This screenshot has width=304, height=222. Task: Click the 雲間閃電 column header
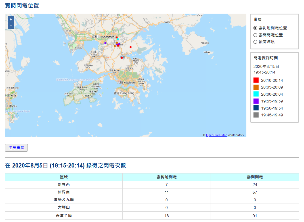[x=255, y=177]
